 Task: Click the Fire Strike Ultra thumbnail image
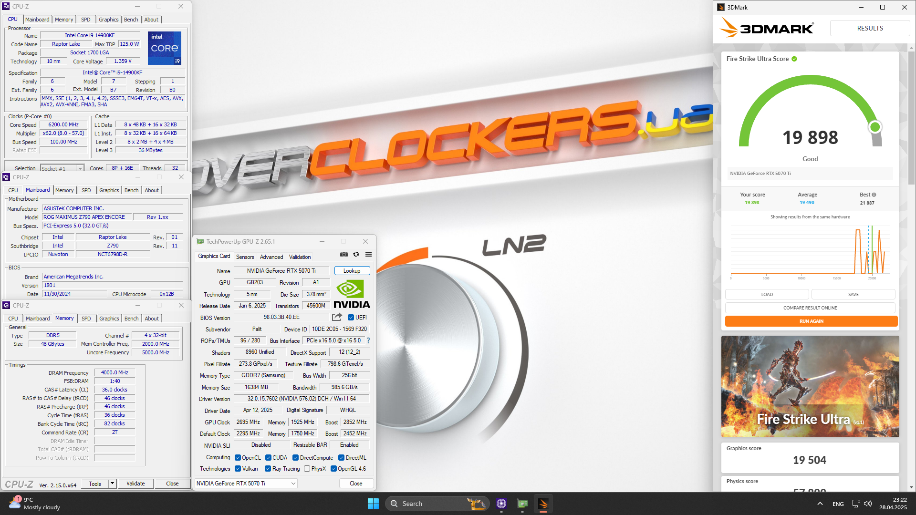tap(810, 386)
